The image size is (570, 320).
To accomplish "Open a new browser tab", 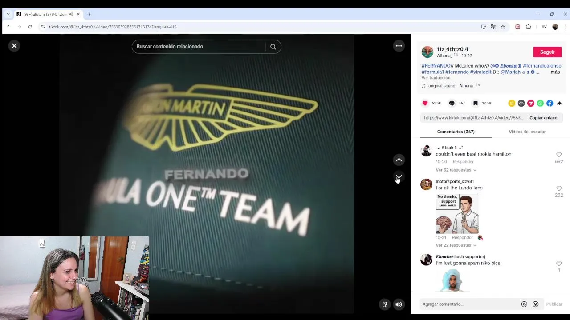I will coord(89,14).
